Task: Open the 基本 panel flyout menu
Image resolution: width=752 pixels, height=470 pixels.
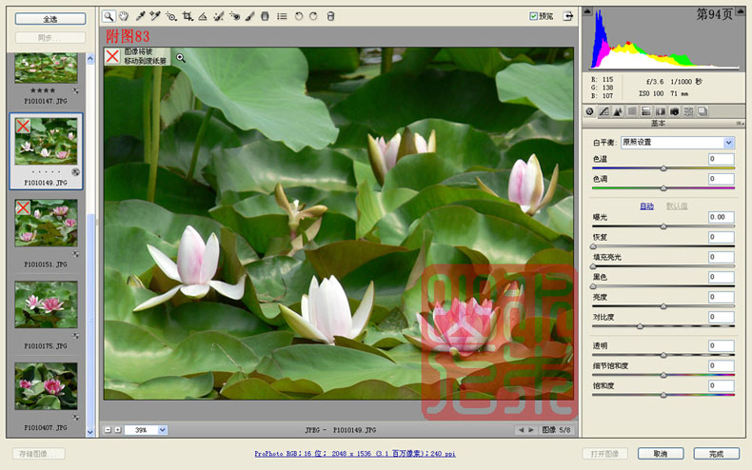Action: pos(740,124)
